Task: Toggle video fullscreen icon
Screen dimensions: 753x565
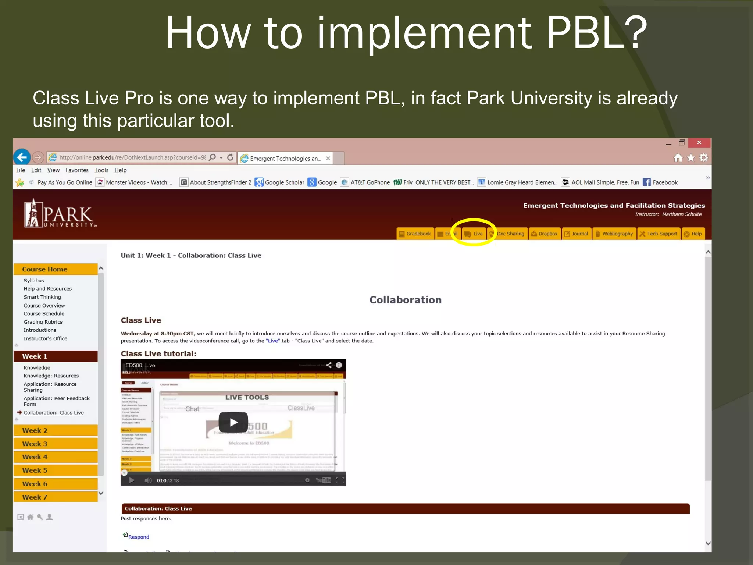Action: tap(340, 480)
